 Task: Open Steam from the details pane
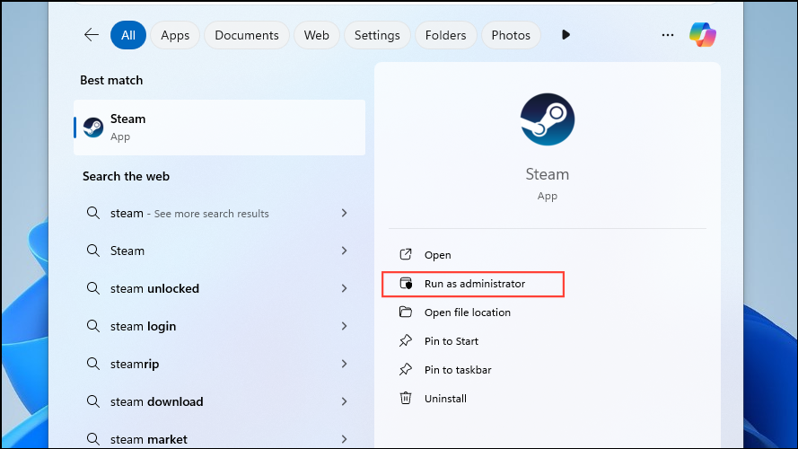pos(438,254)
